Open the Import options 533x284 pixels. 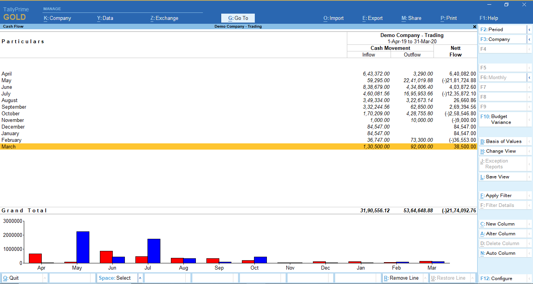(x=333, y=18)
